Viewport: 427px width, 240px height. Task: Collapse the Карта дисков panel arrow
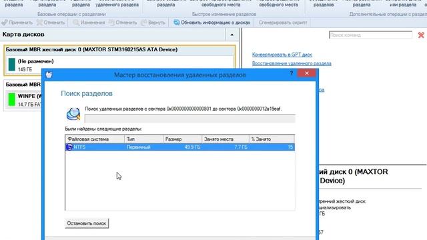[x=232, y=35]
